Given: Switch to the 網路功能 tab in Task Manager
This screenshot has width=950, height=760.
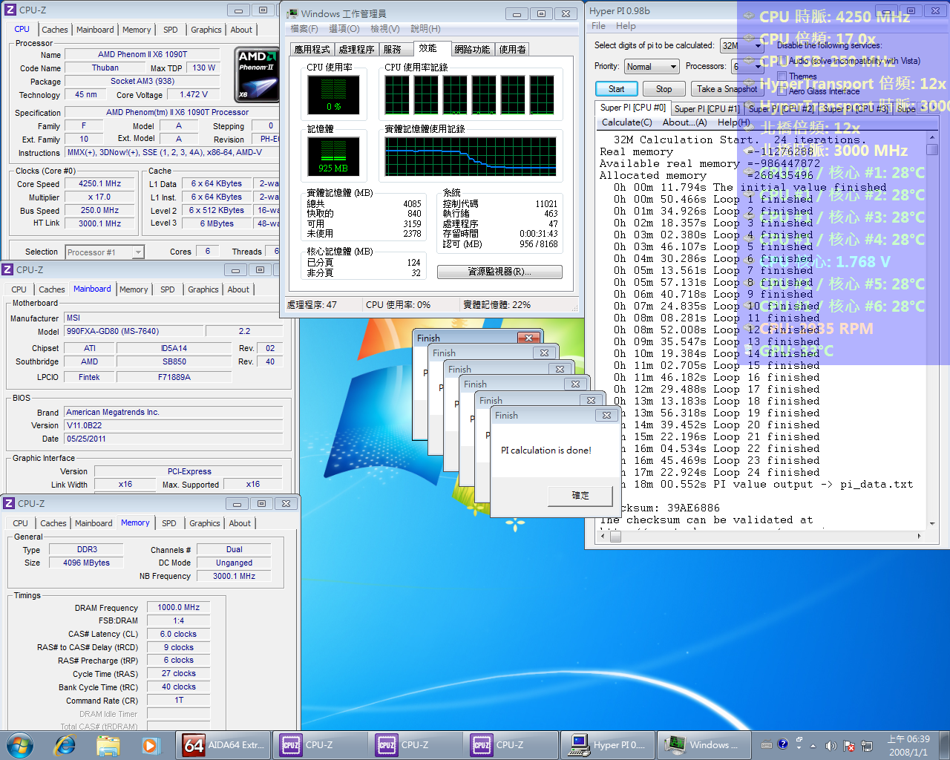Looking at the screenshot, I should [472, 50].
